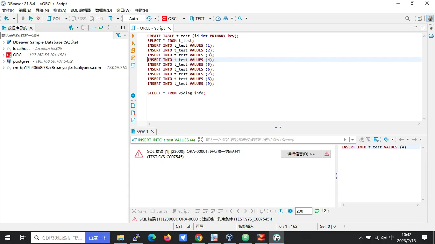Image resolution: width=435 pixels, height=244 pixels.
Task: Open the 帮助(H) menu
Action: coord(141,10)
